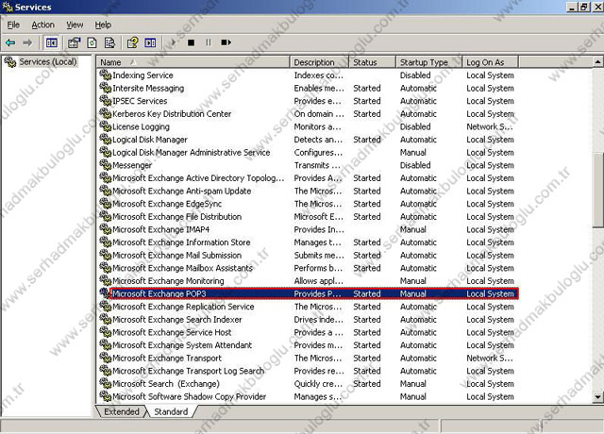Click the gear icon of Logical Disk Manager
Image resolution: width=604 pixels, height=434 pixels.
point(105,139)
